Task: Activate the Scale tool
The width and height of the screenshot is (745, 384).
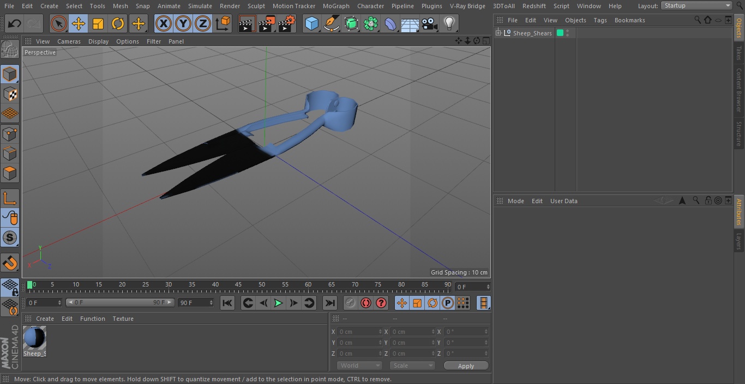Action: point(98,24)
